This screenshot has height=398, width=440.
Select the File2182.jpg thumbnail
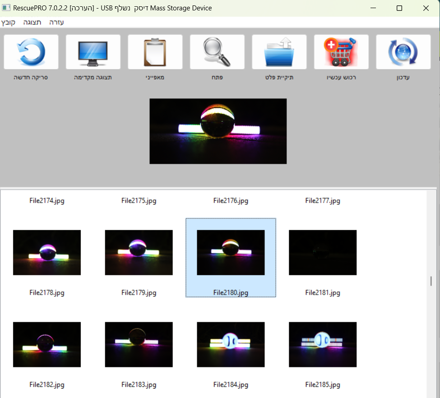[x=47, y=345]
